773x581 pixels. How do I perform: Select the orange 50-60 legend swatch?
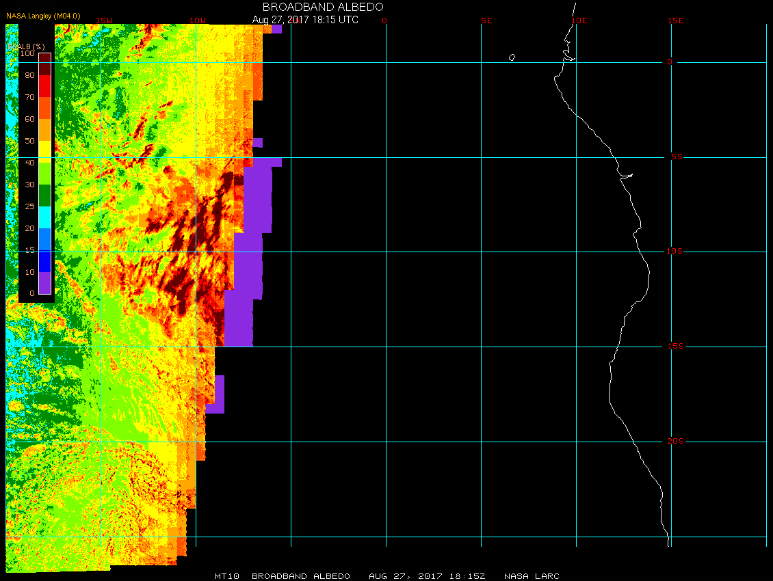click(45, 130)
